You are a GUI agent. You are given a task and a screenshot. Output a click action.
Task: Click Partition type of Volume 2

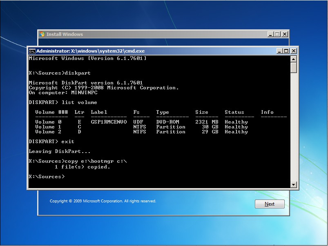171,132
